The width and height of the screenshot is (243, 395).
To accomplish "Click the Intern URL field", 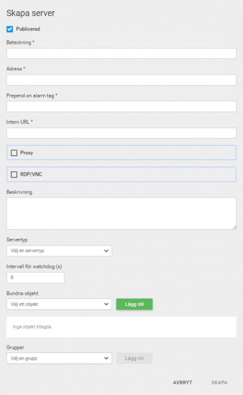I will coord(122,133).
